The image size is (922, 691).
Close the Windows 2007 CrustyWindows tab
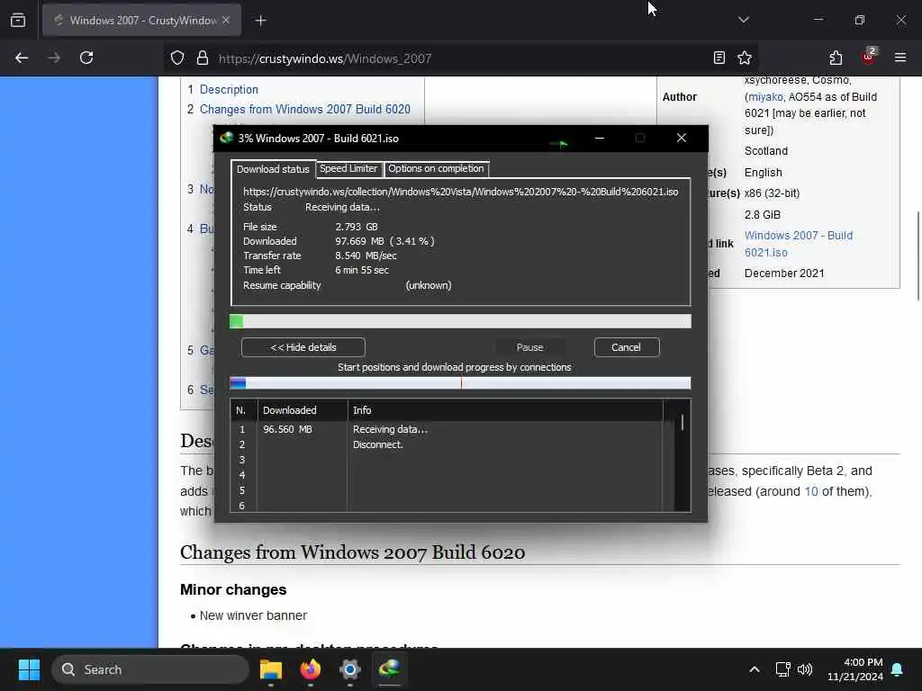pyautogui.click(x=226, y=20)
